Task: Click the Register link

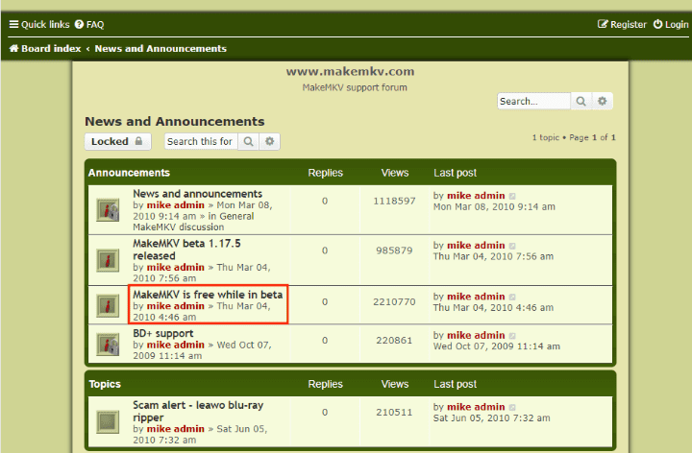Action: coord(622,24)
